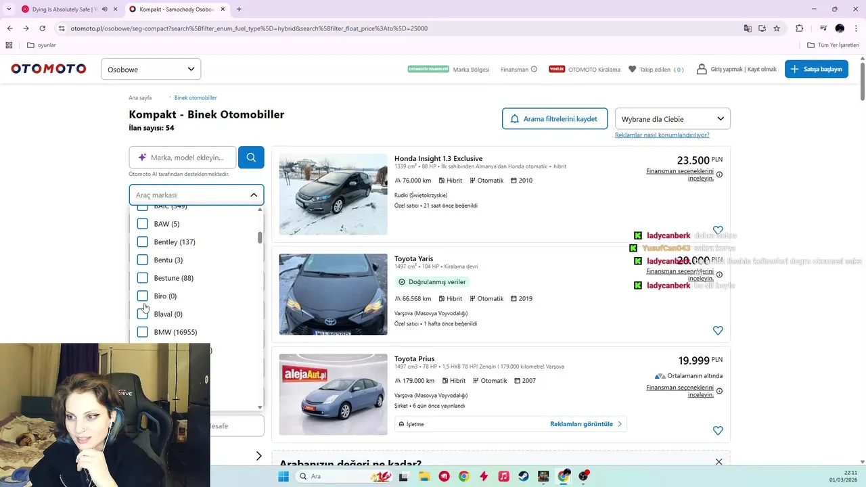Check the Bentley (137) checkbox
Screen dimensions: 866x487
click(142, 241)
